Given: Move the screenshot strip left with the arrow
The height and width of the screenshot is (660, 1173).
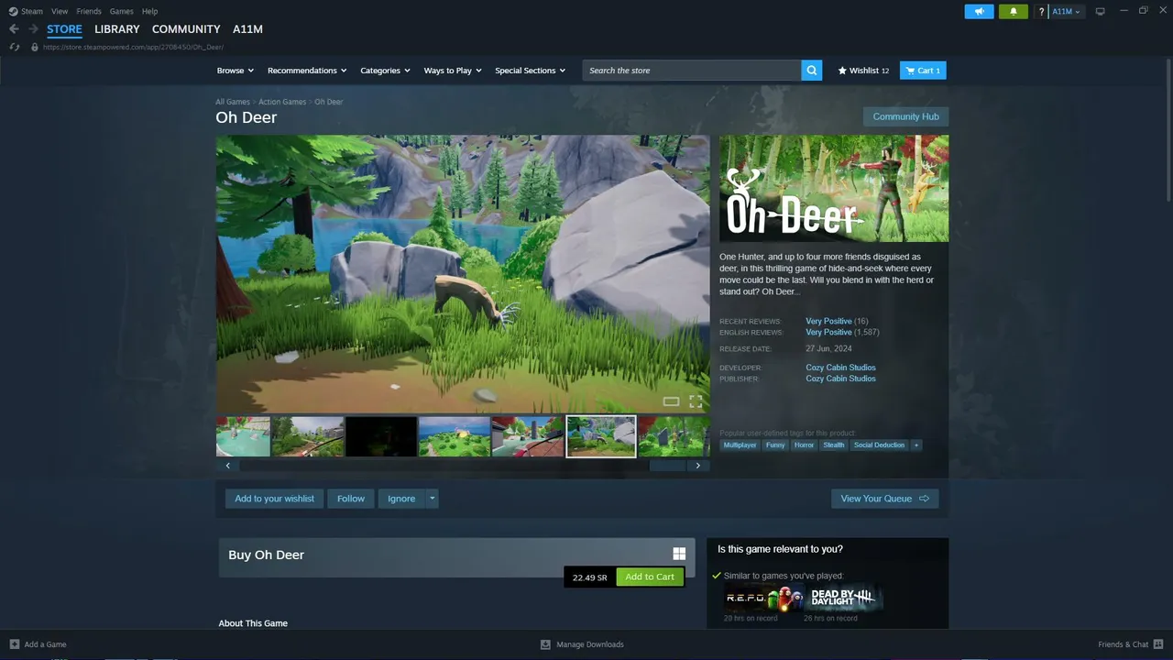Looking at the screenshot, I should click(x=228, y=466).
